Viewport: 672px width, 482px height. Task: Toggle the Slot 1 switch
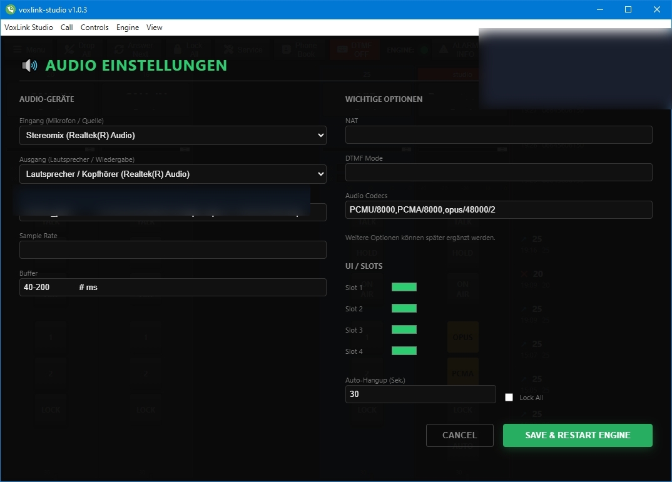(x=404, y=287)
